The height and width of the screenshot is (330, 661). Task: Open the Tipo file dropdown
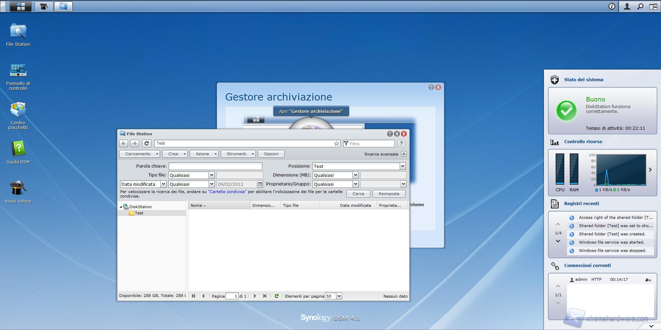click(212, 175)
